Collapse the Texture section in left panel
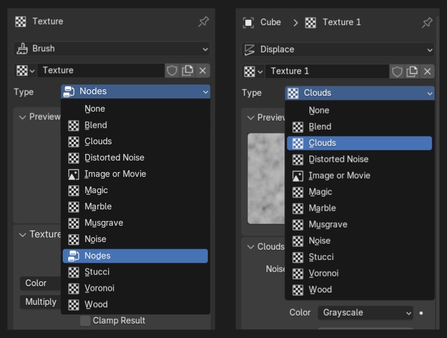This screenshot has width=447, height=338. [22, 234]
